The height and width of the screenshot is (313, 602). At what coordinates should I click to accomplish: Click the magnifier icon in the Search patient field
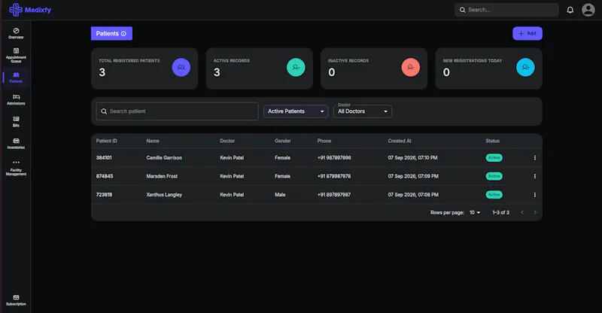coord(104,111)
